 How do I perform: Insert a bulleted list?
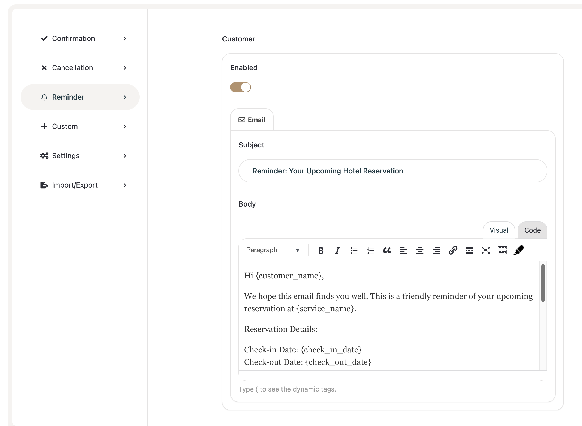(354, 250)
